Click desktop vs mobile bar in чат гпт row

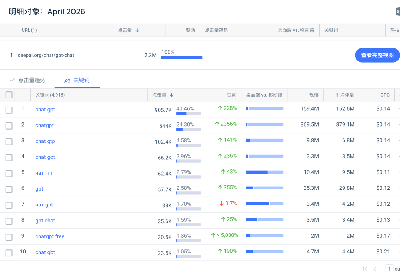point(265,172)
